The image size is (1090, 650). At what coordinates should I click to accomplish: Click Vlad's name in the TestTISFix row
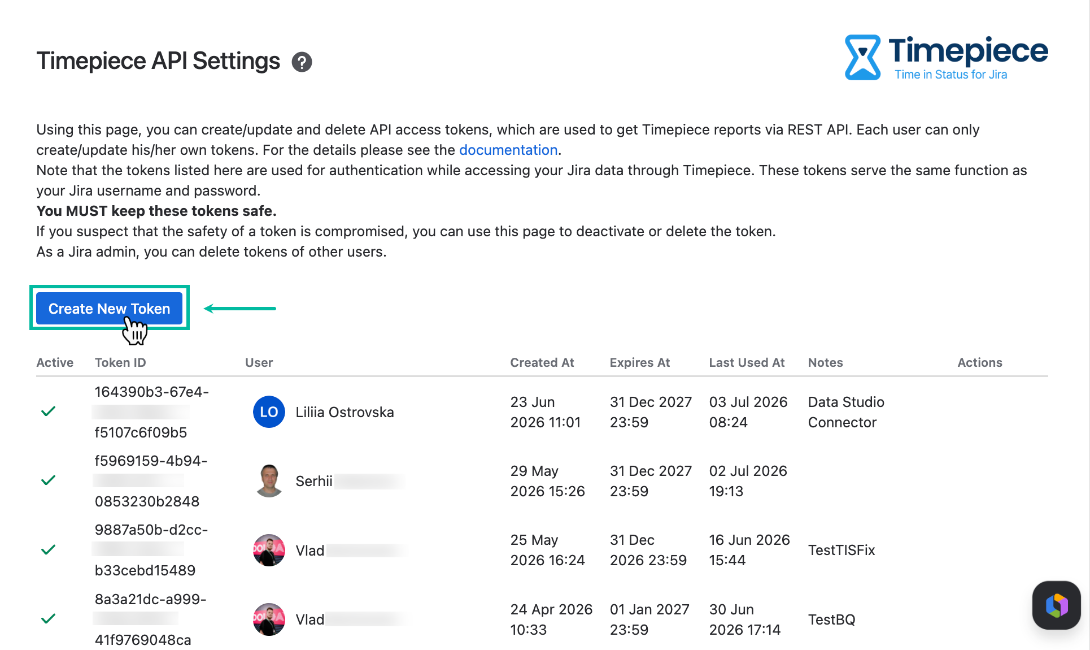310,551
